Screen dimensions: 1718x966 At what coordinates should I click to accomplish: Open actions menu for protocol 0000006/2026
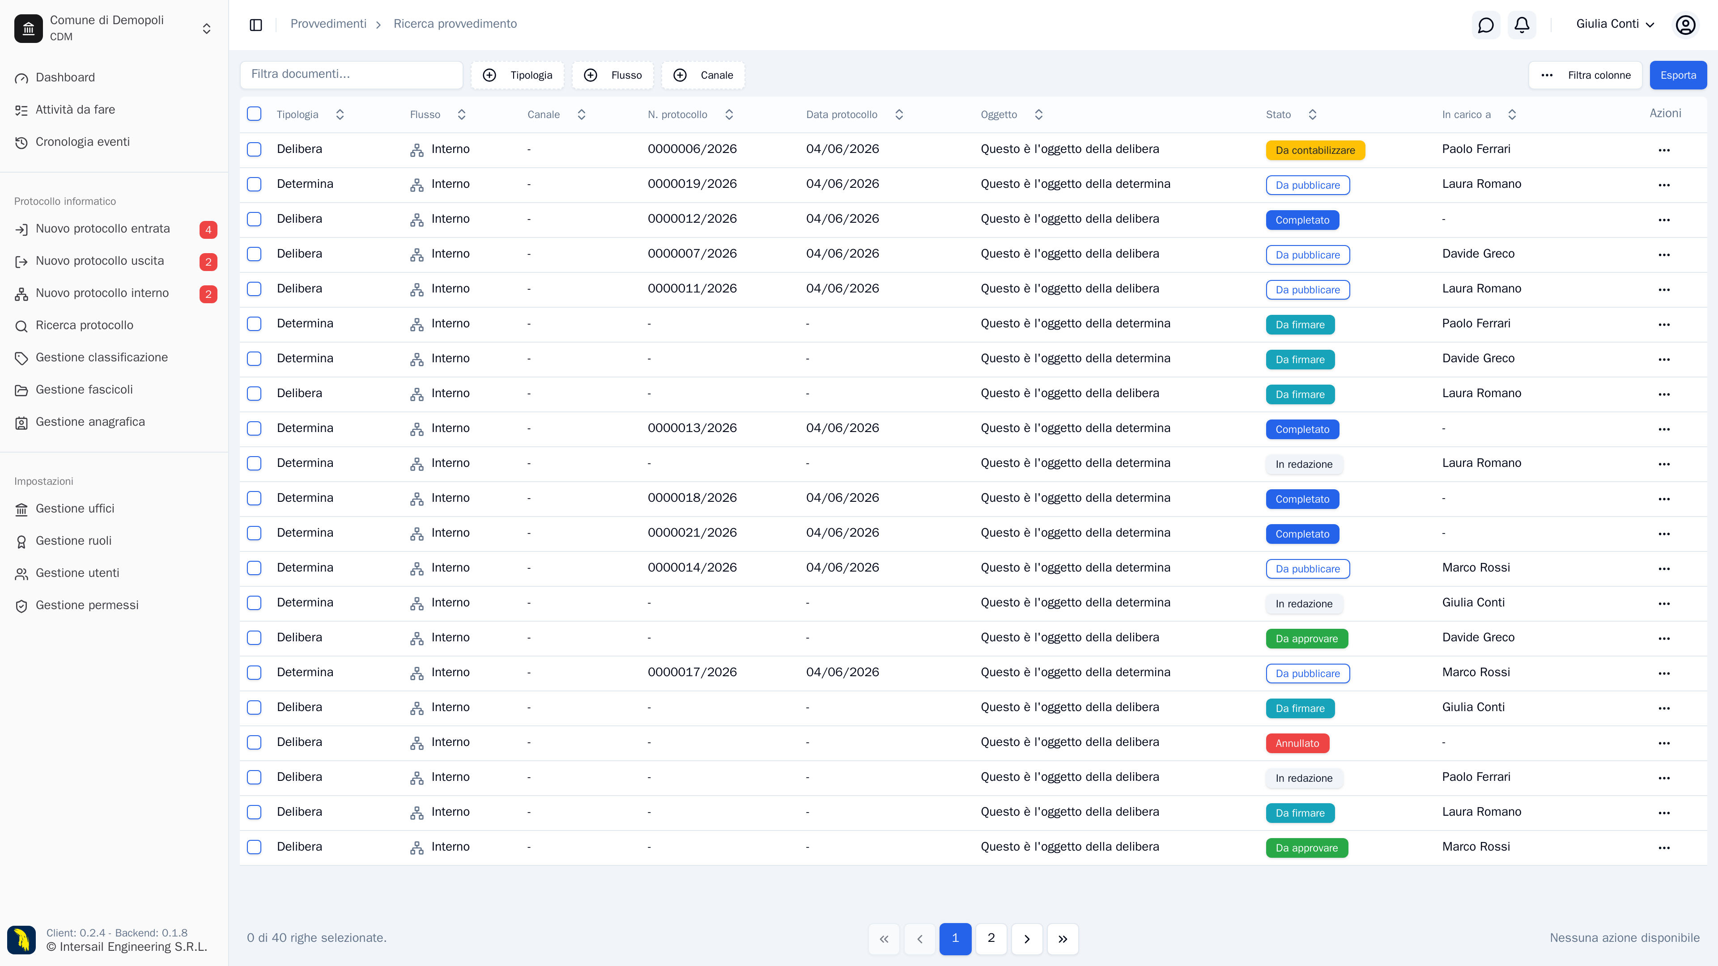click(1664, 150)
